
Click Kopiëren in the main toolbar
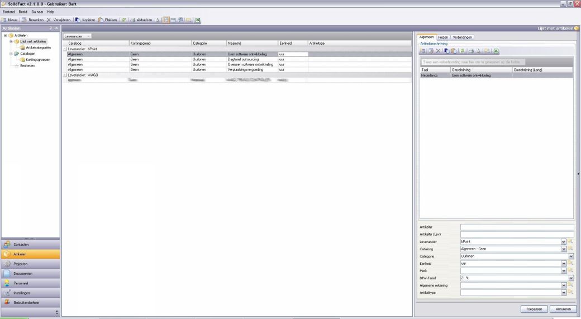coord(85,20)
